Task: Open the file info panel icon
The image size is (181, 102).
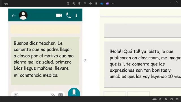Action: 90,3
